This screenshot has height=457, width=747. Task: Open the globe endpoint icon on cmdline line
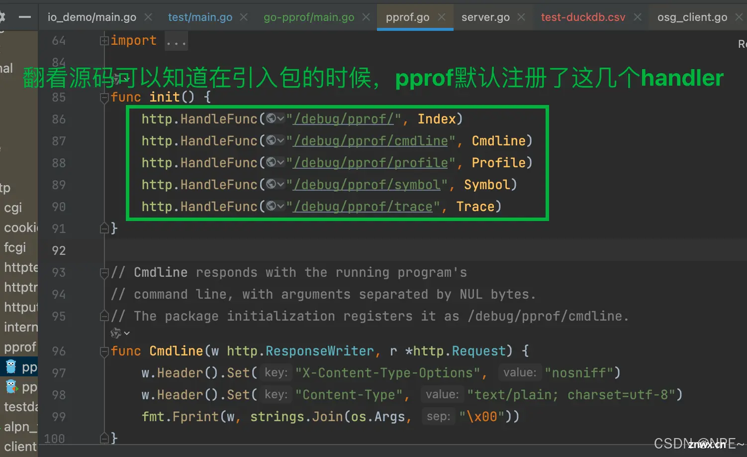pyautogui.click(x=271, y=140)
